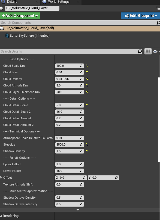Click the Lower Falloff value field
The height and width of the screenshot is (220, 160).
click(x=70, y=171)
